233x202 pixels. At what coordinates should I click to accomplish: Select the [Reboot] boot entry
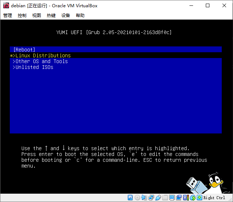tap(116, 49)
